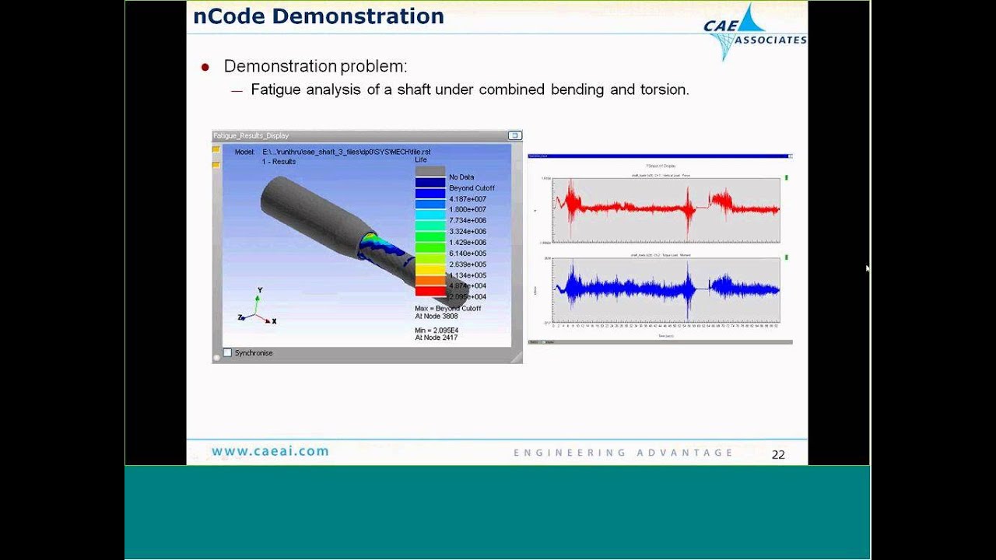The image size is (996, 560).
Task: Click the orange swatch in the Life legend
Action: (430, 281)
